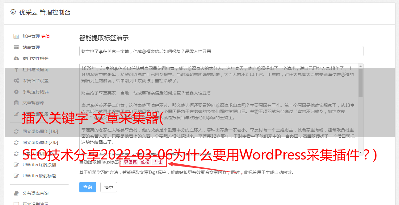Click the text area's scroll-up arrow

[360, 66]
